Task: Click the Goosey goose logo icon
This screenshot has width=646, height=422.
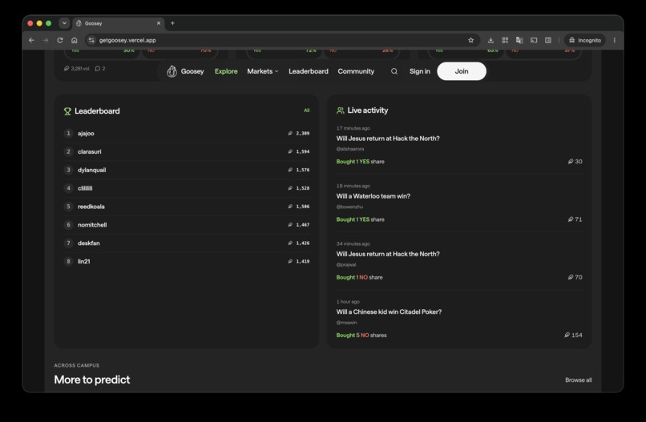Action: pos(172,71)
